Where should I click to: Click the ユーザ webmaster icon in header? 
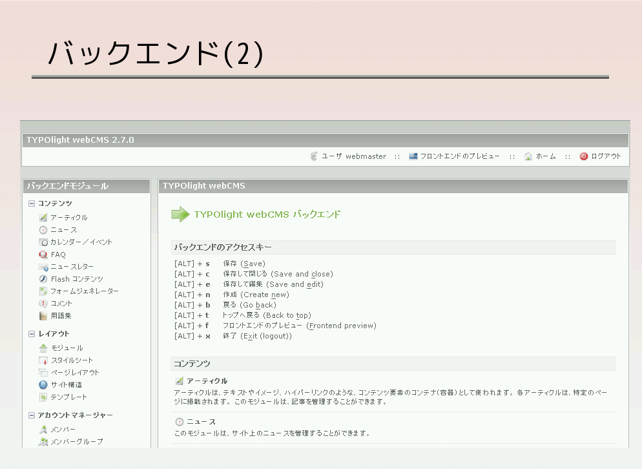[314, 156]
